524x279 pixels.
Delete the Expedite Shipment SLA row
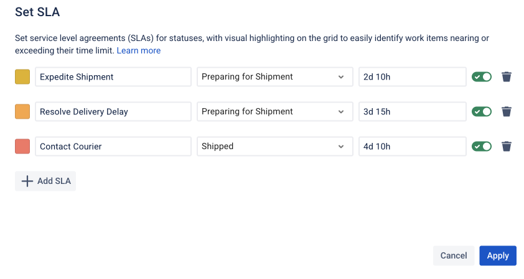(507, 77)
